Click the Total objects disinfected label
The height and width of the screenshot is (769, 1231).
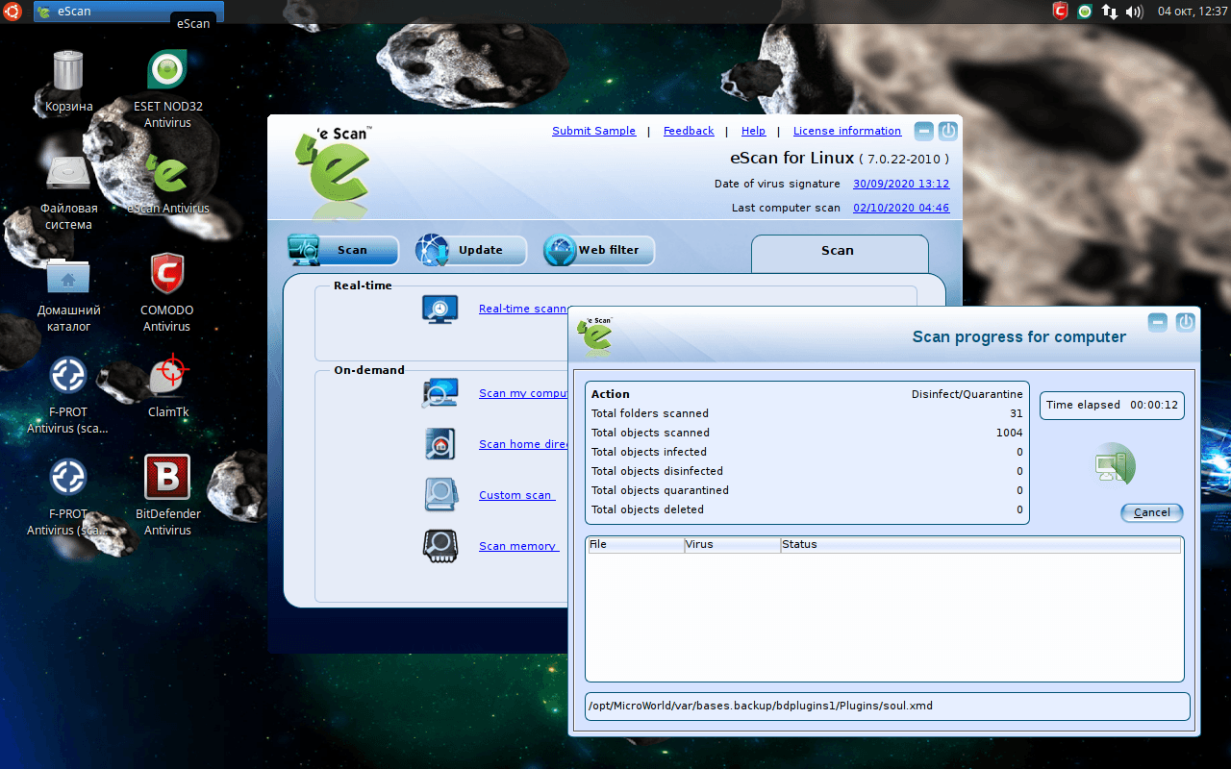pos(657,471)
